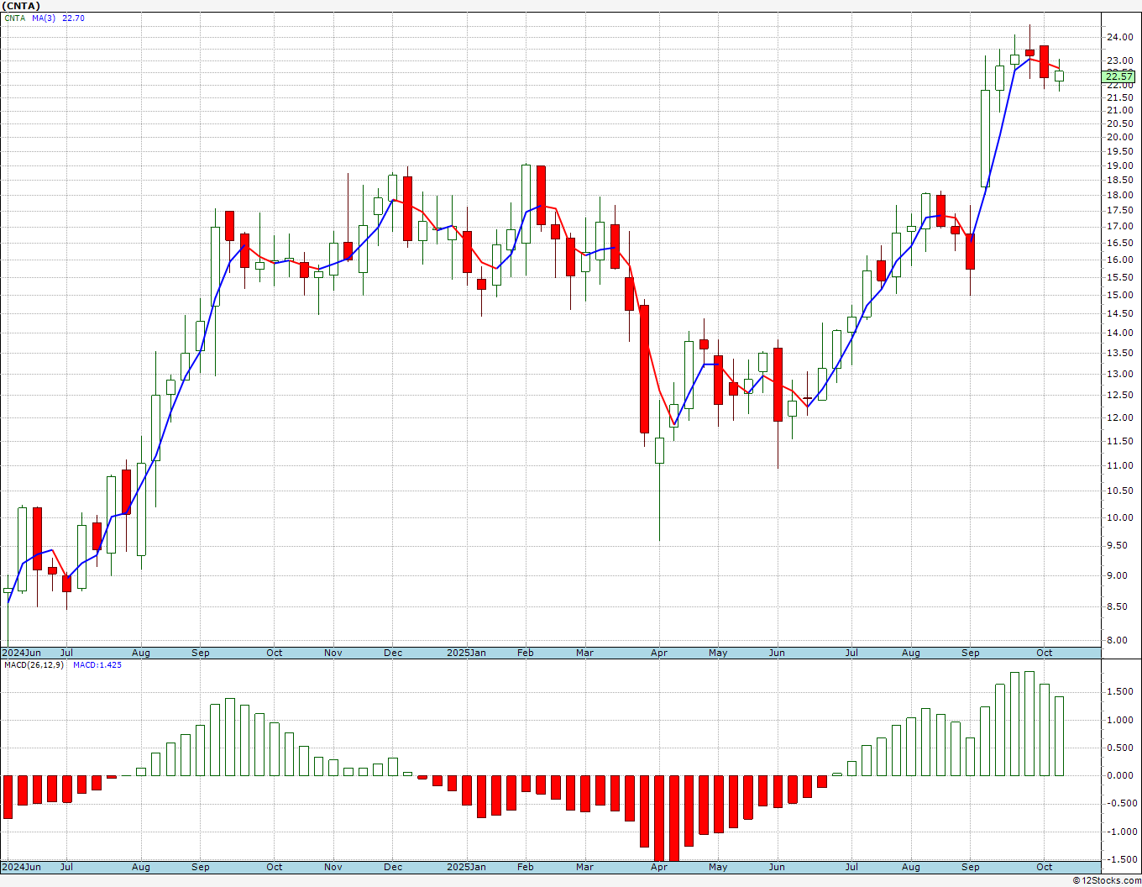Screen dimensions: 1142x887
Task: Click the -1.500 MACD axis label
Action: click(1121, 859)
